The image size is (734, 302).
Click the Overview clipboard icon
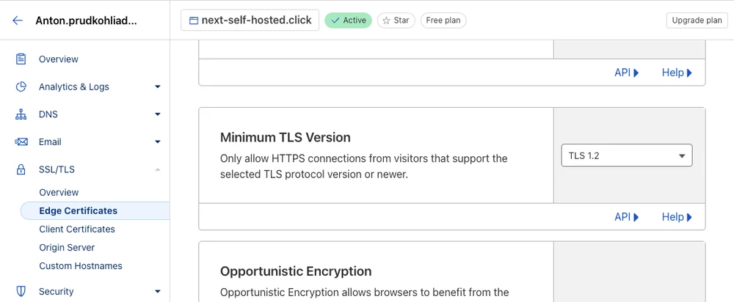(21, 59)
